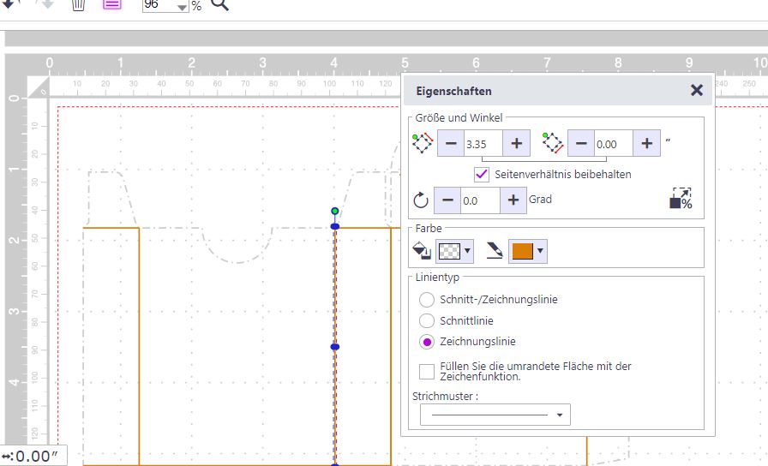
Task: Click the rotation angle icon
Action: tap(421, 200)
